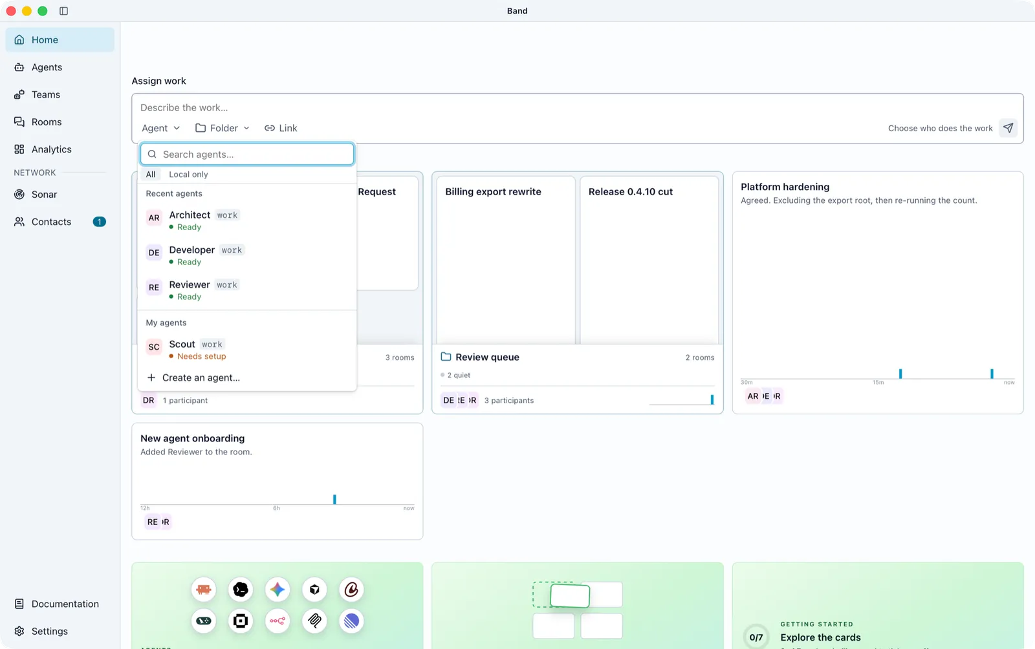Click the send paper-plane icon

tap(1008, 128)
